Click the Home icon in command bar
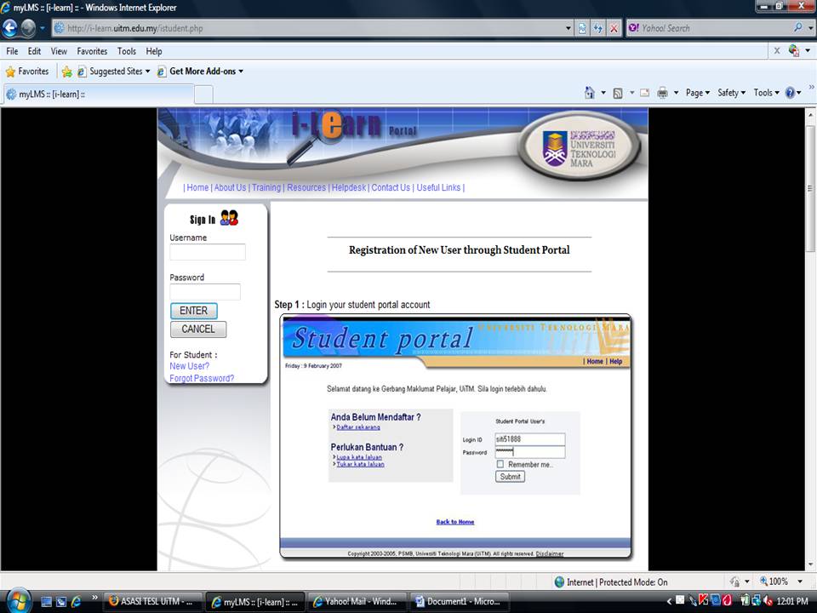 coord(589,93)
